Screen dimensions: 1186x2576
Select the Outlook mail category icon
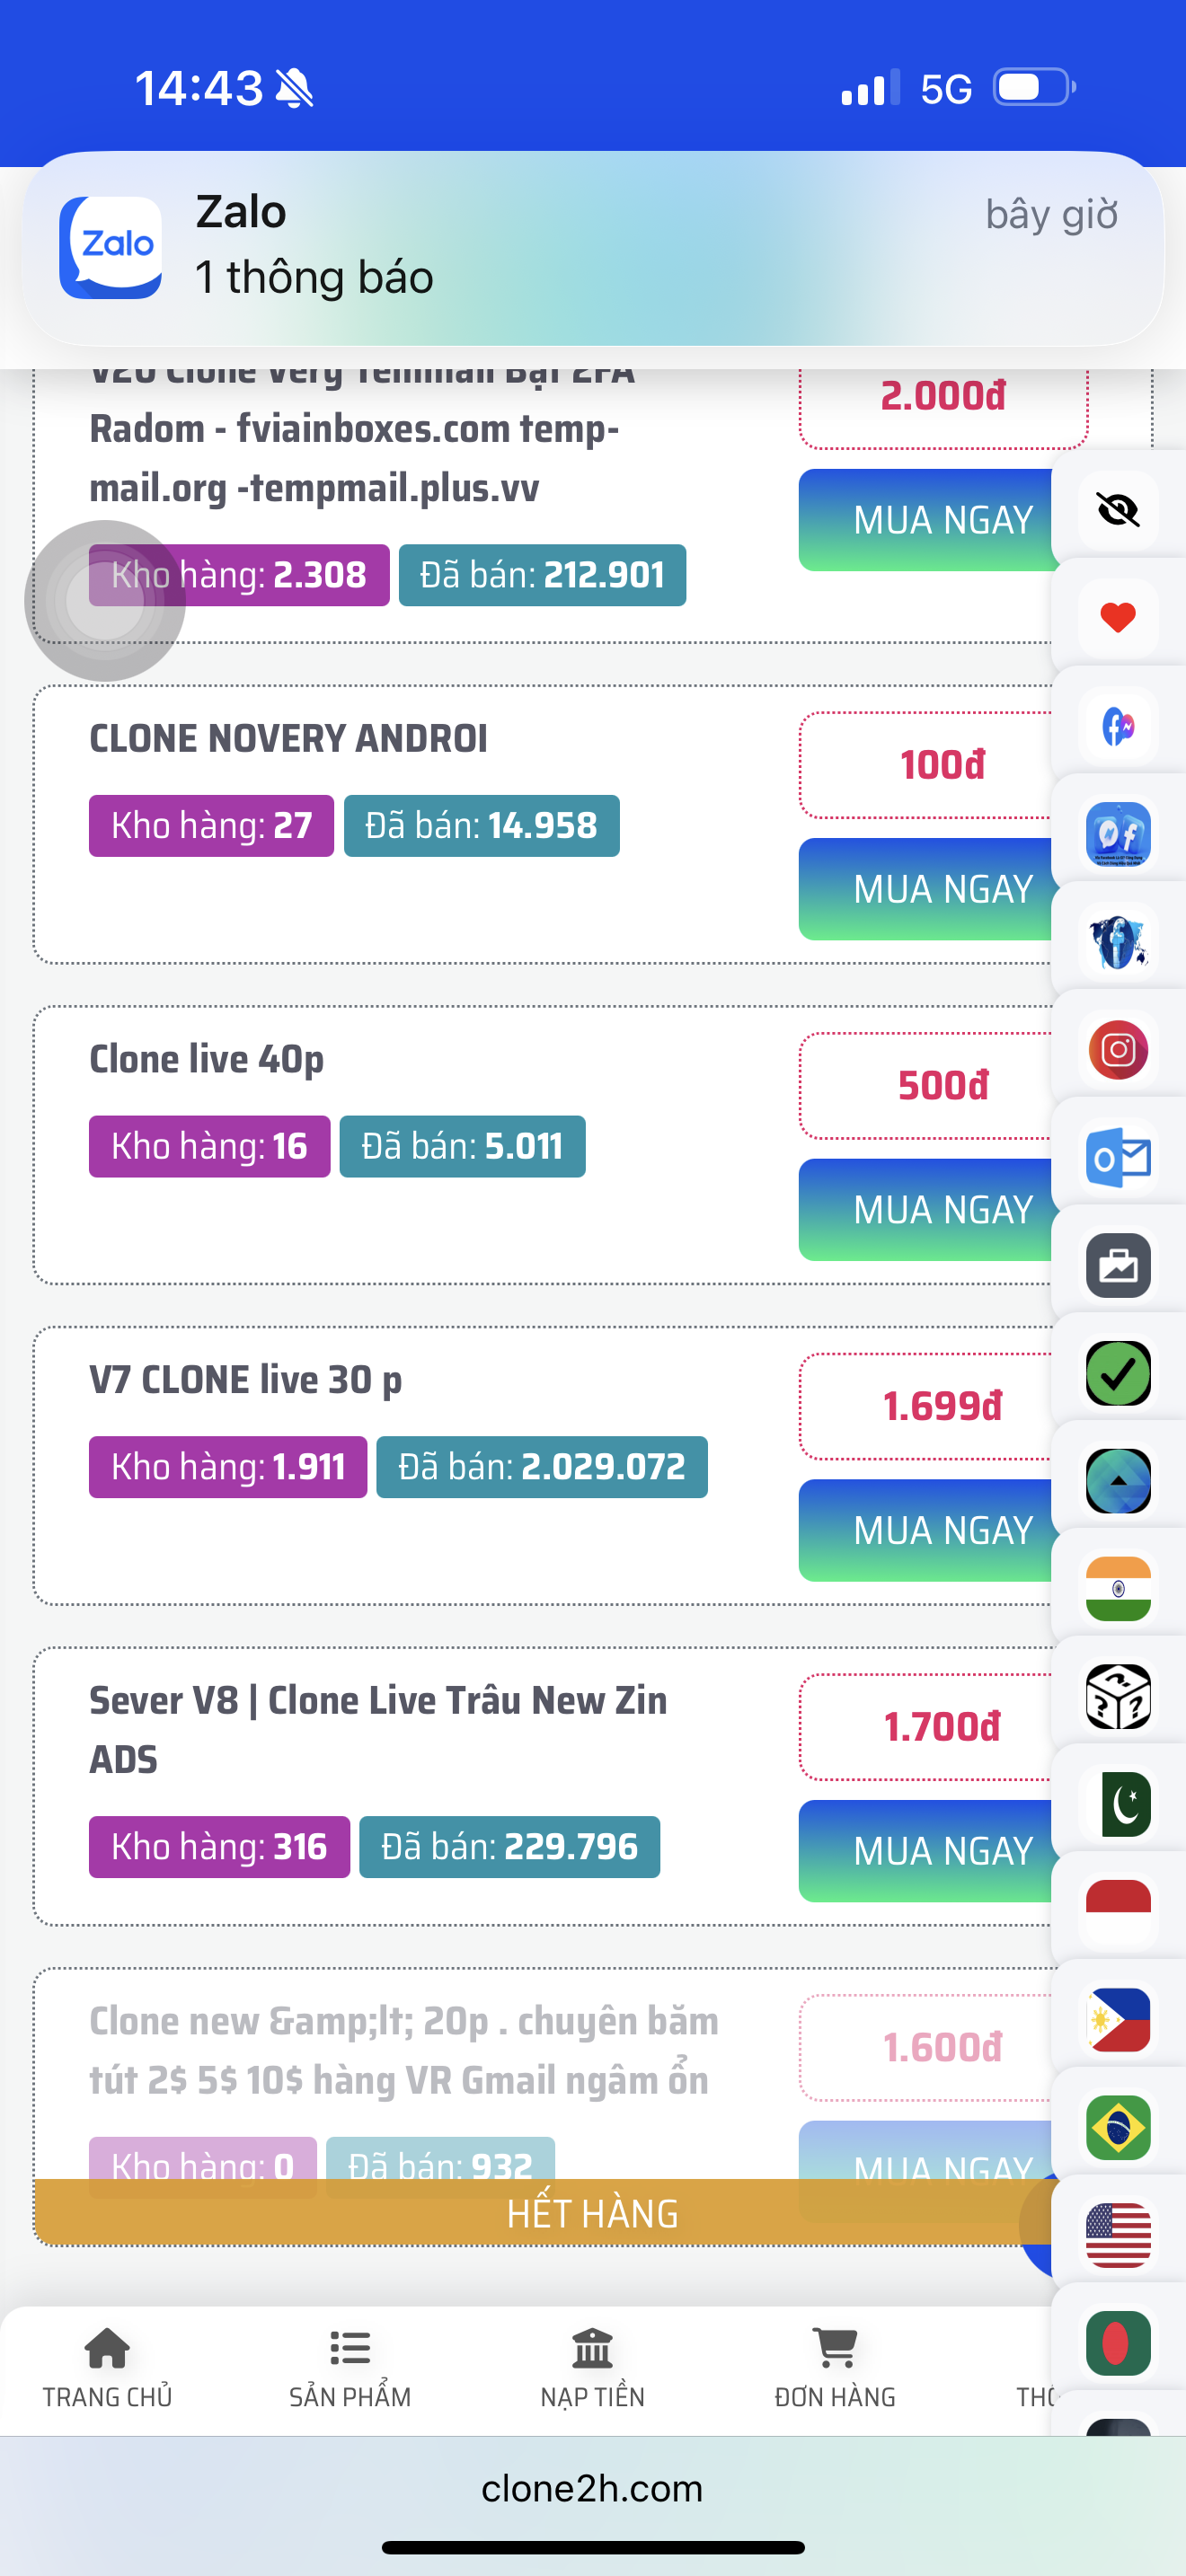1117,1158
